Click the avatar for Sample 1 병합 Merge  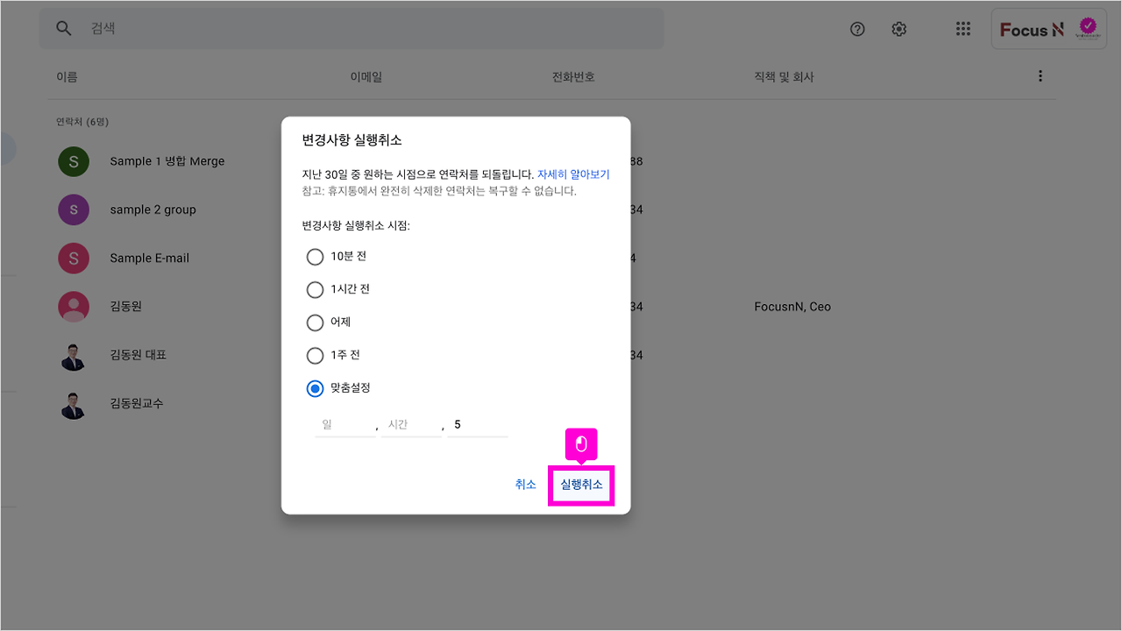(74, 161)
